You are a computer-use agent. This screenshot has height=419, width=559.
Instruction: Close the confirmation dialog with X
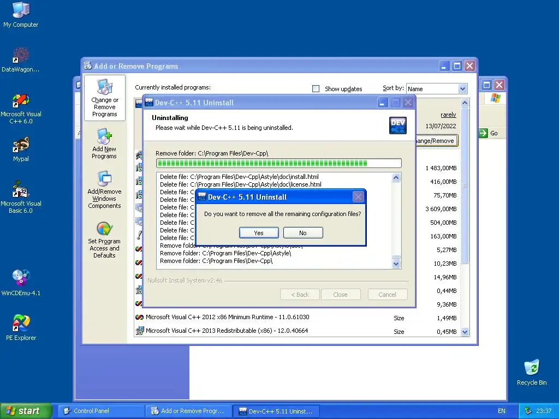(358, 196)
